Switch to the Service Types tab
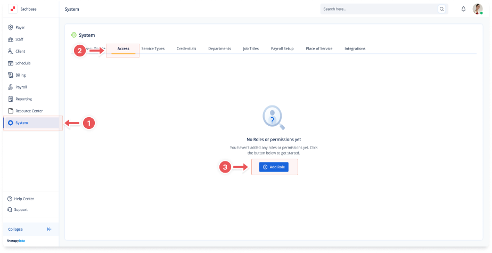492x253 pixels. (153, 48)
